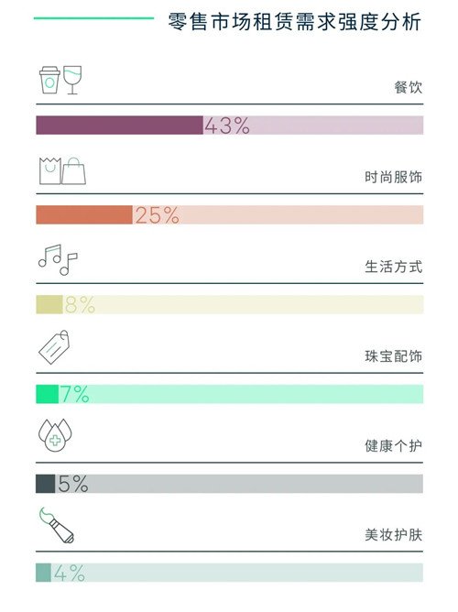Click the 美妆护肤 label
The image size is (458, 612).
(x=394, y=535)
